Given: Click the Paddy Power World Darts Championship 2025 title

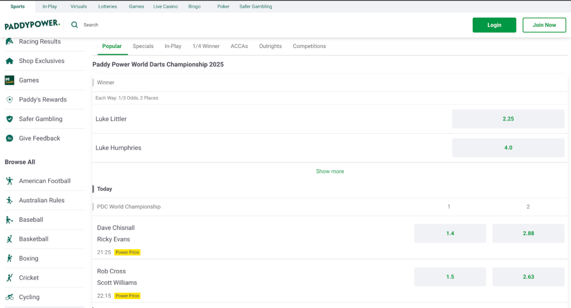Looking at the screenshot, I should pos(158,64).
